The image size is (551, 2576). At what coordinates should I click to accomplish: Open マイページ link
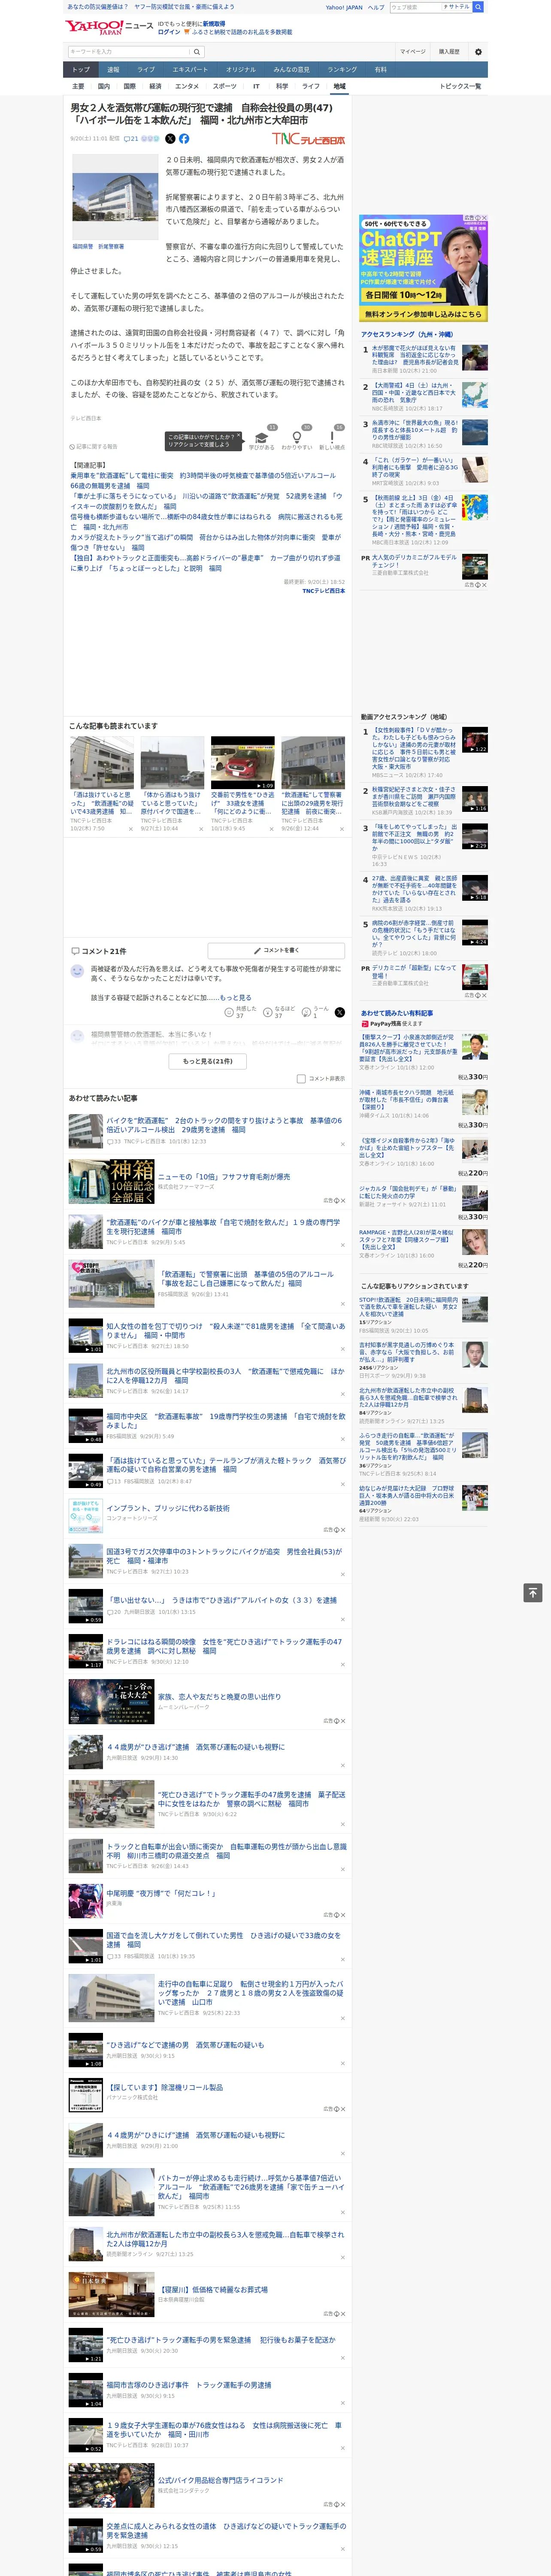(413, 52)
